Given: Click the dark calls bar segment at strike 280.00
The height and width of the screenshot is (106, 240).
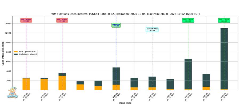Looking at the screenshot, I should coord(116,76).
